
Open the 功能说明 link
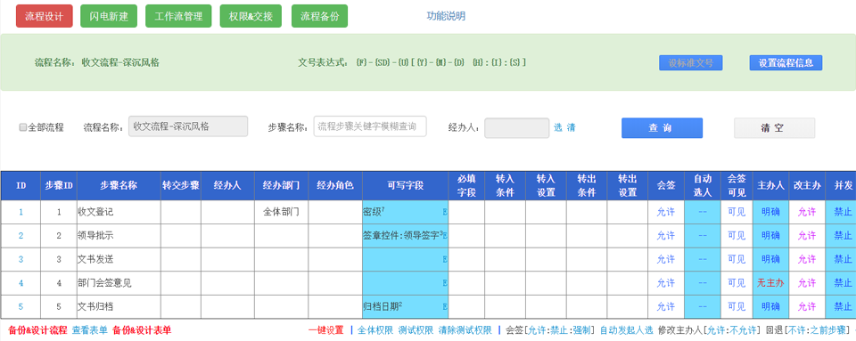(446, 16)
